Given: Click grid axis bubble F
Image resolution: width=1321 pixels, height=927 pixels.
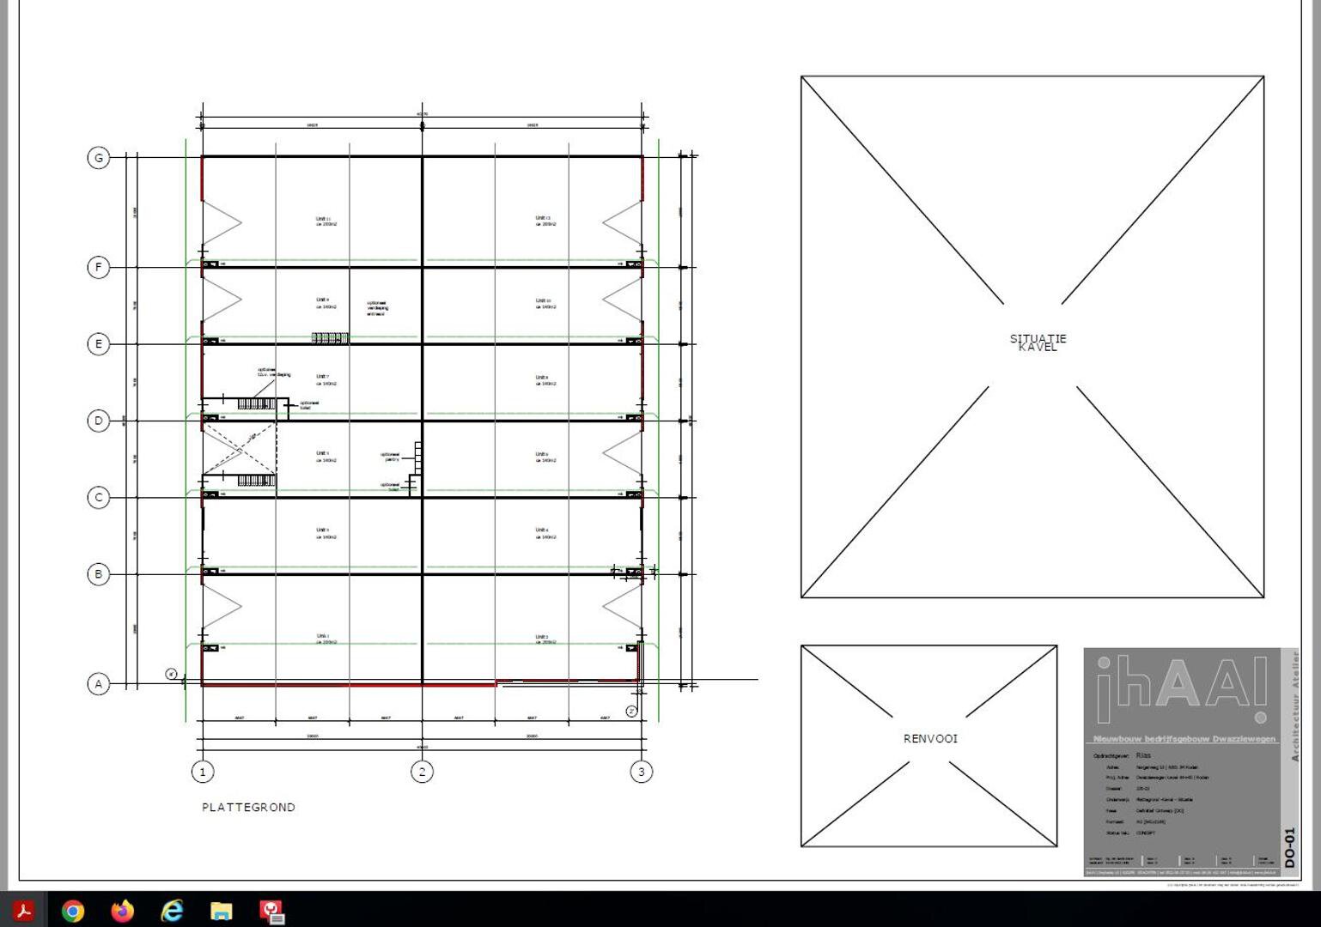Looking at the screenshot, I should pyautogui.click(x=99, y=267).
